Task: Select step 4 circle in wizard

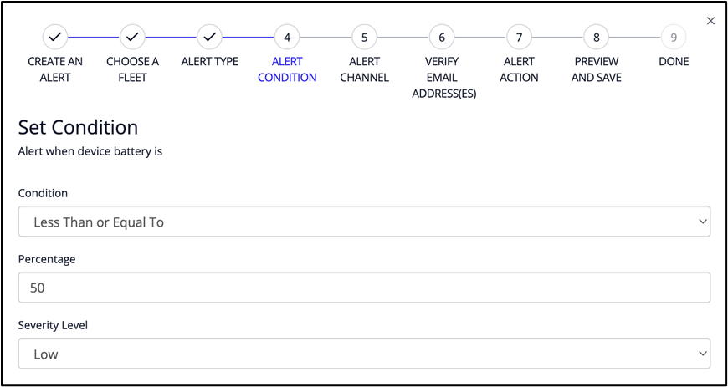Action: coord(287,37)
